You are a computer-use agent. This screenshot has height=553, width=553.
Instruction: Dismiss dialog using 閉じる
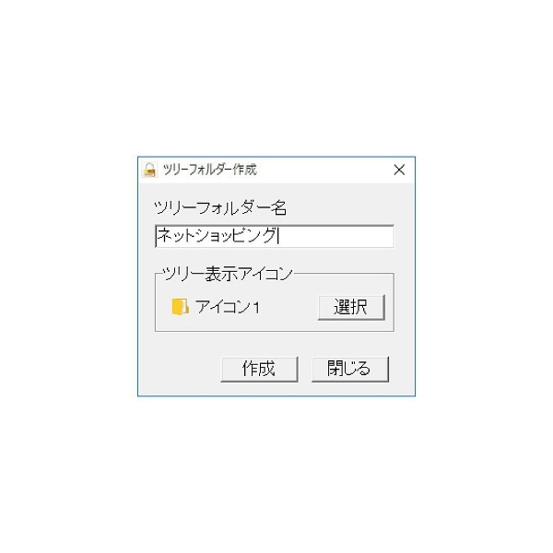pyautogui.click(x=350, y=369)
